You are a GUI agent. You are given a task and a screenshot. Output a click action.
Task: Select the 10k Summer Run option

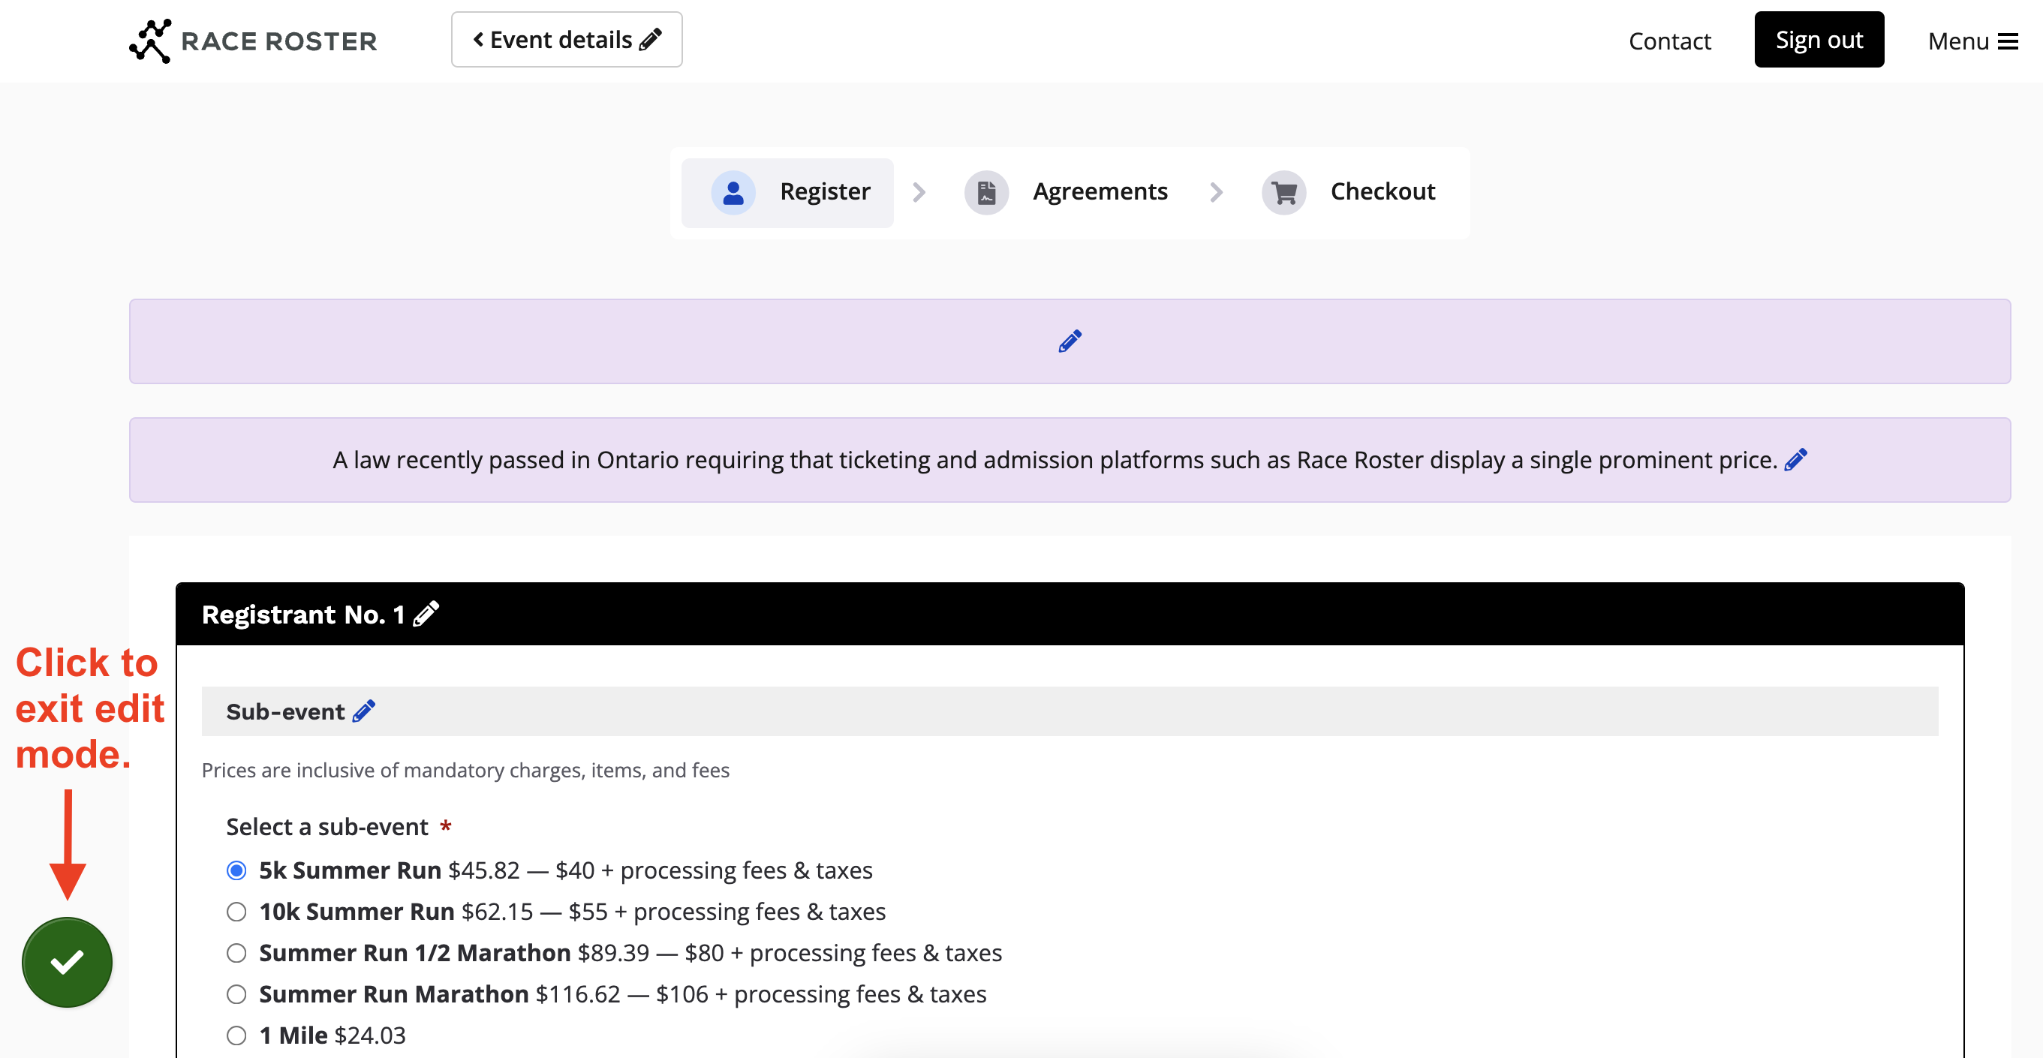pos(236,912)
